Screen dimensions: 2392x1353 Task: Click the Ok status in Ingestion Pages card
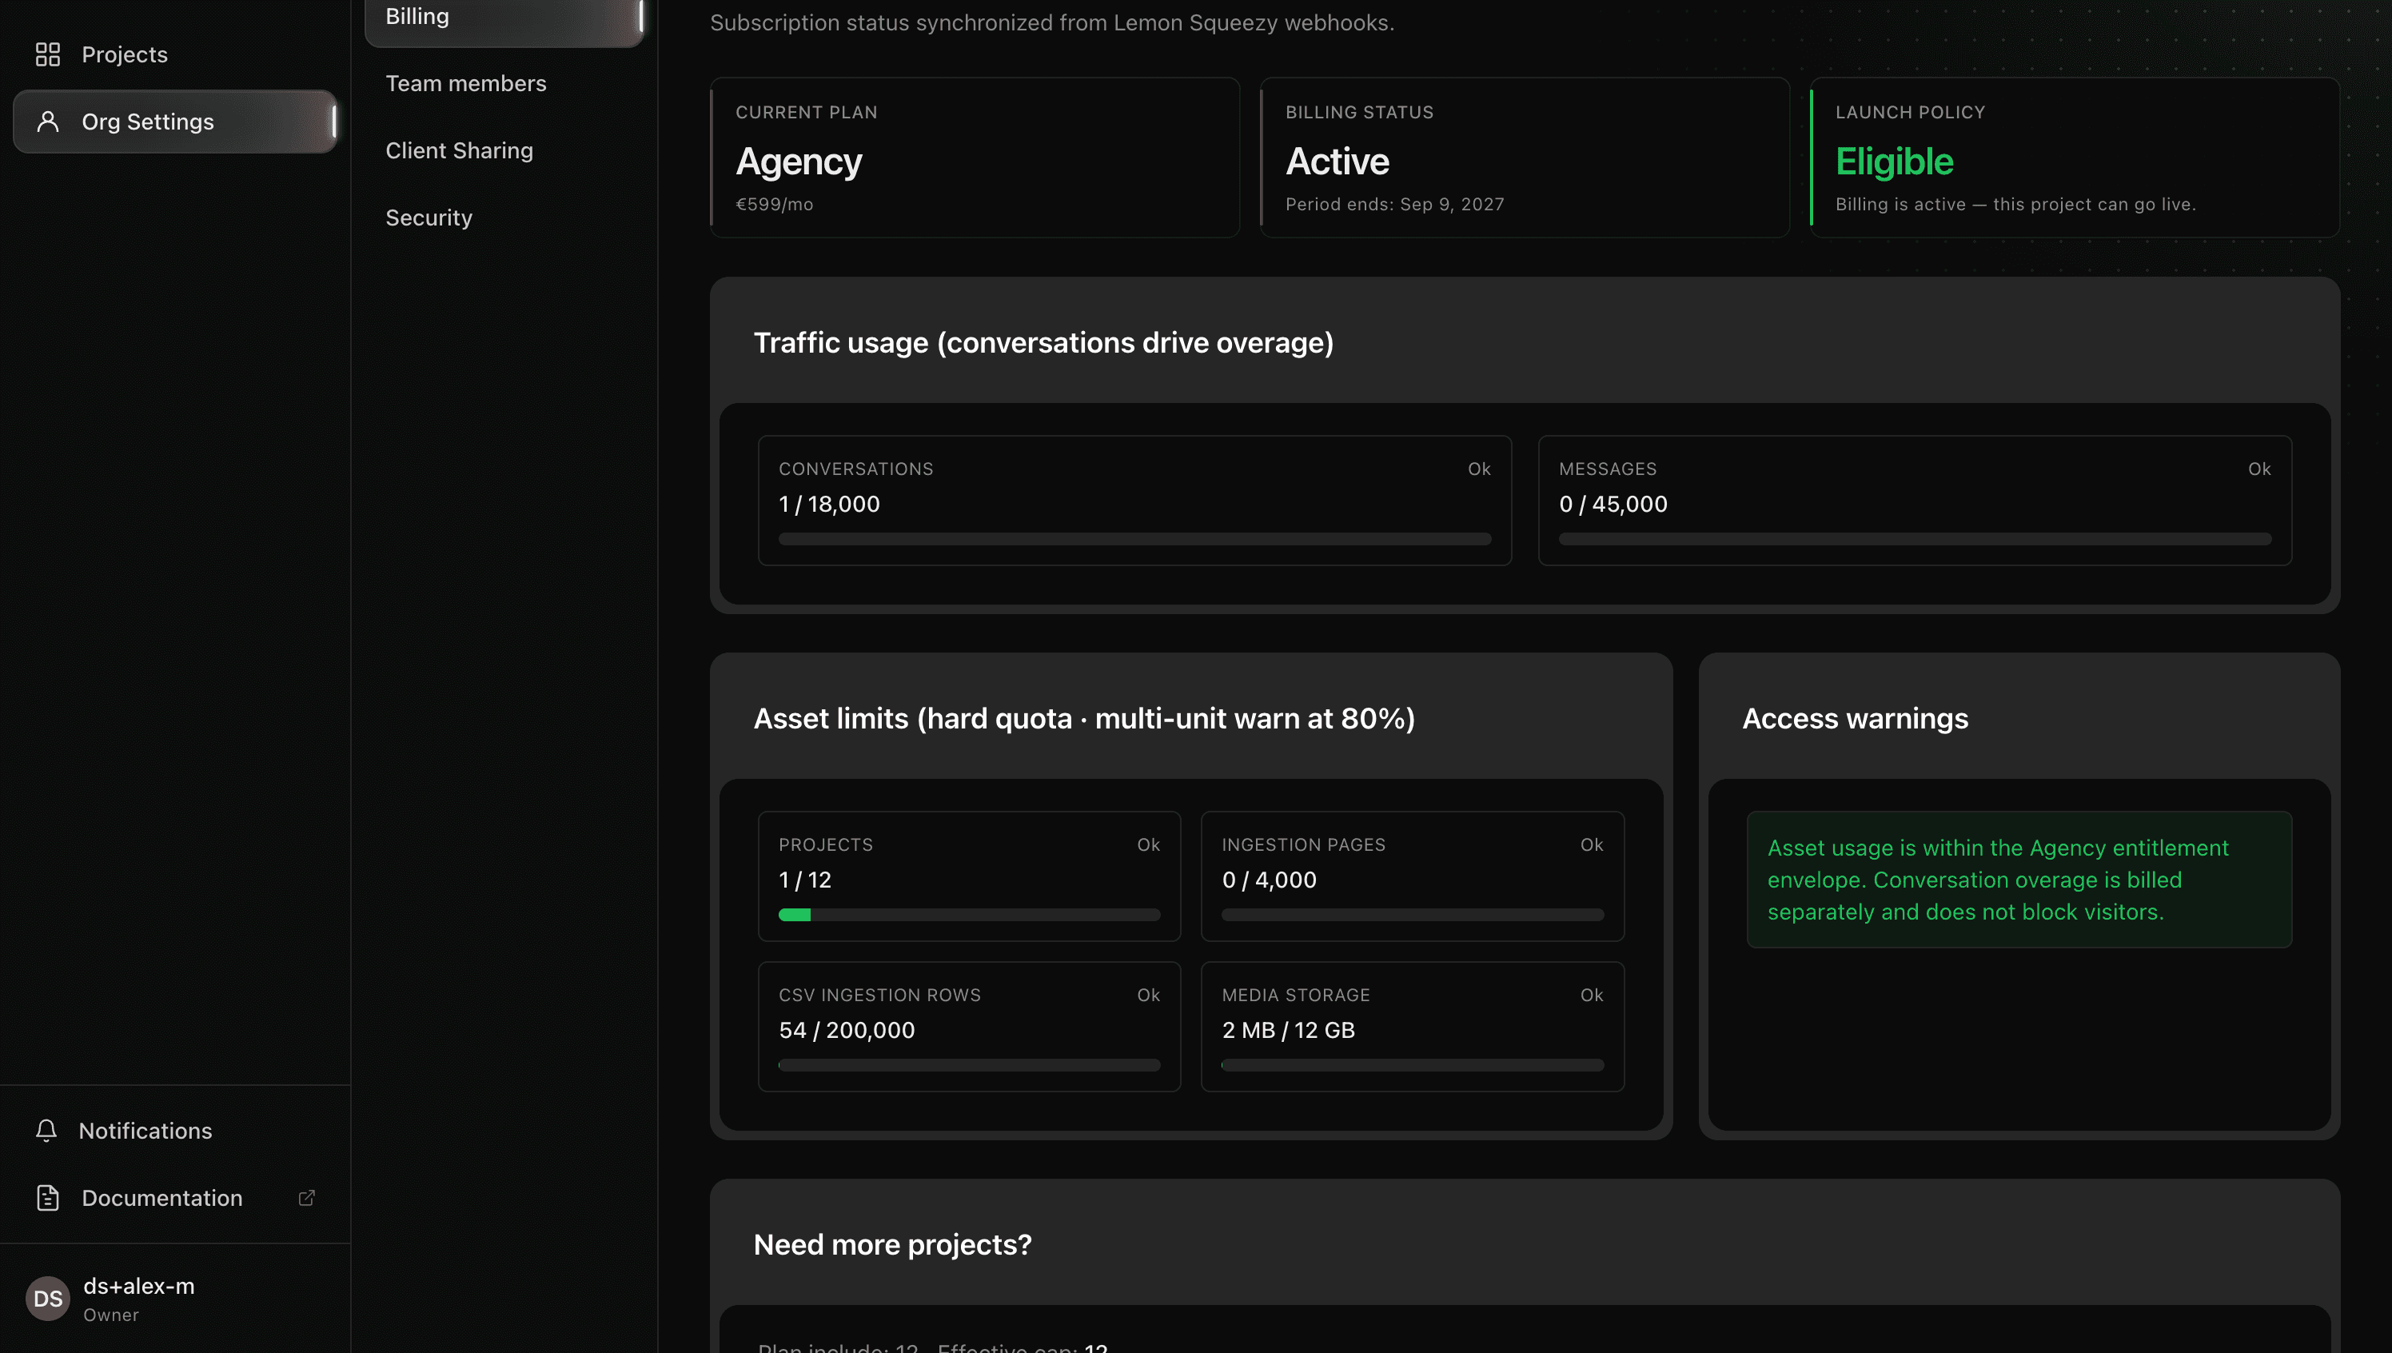1591,844
